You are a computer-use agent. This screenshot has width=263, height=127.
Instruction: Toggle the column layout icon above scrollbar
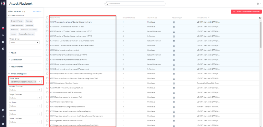pyautogui.click(x=260, y=18)
